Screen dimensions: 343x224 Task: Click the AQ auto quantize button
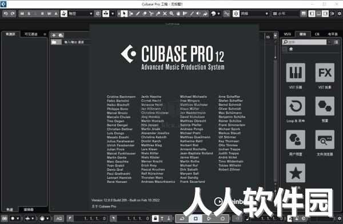[59, 218]
